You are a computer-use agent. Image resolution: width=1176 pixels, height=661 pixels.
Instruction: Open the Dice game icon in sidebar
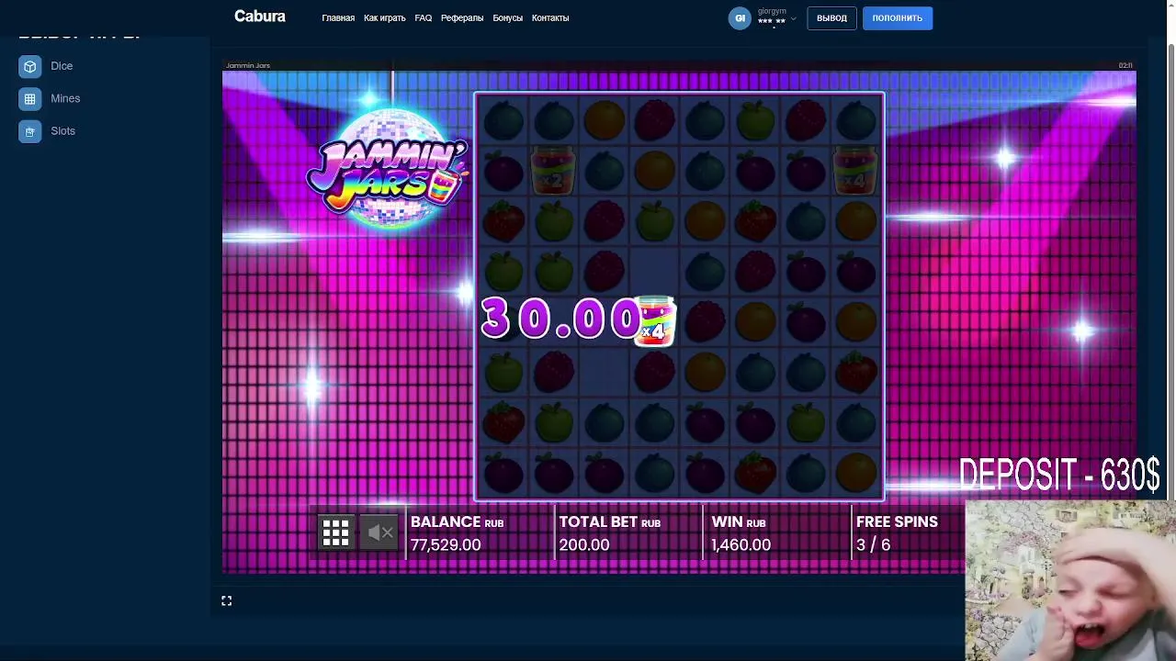click(30, 66)
